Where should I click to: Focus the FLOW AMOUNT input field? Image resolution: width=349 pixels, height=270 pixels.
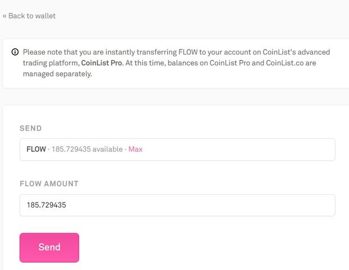[178, 205]
